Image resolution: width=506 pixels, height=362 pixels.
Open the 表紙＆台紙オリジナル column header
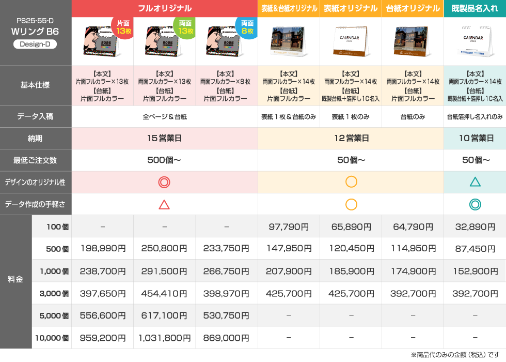289,8
